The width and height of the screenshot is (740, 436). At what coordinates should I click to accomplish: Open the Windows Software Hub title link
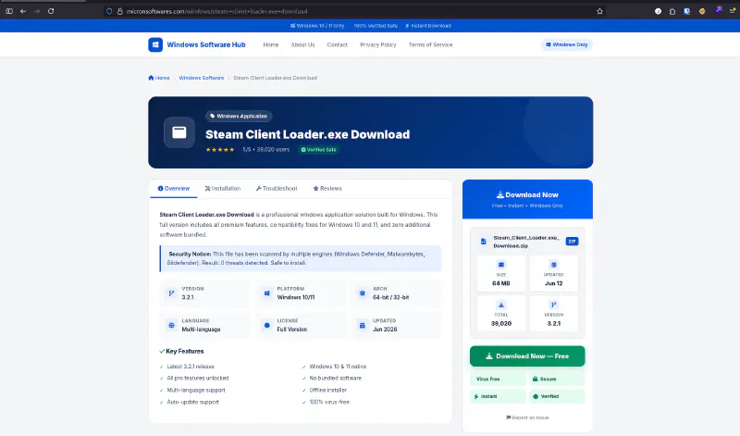pos(205,44)
